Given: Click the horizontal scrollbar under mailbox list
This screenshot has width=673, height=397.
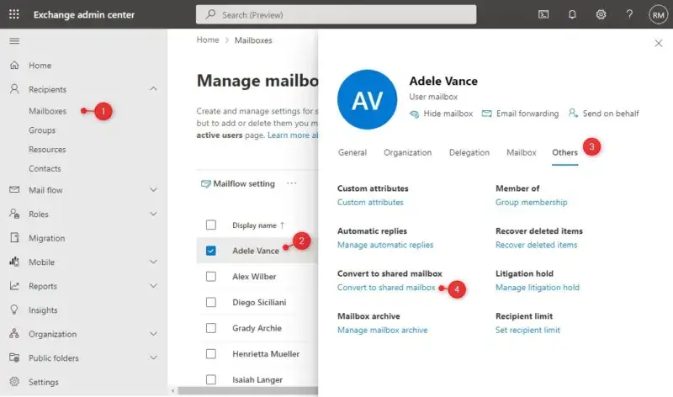Looking at the screenshot, I should pyautogui.click(x=248, y=390).
